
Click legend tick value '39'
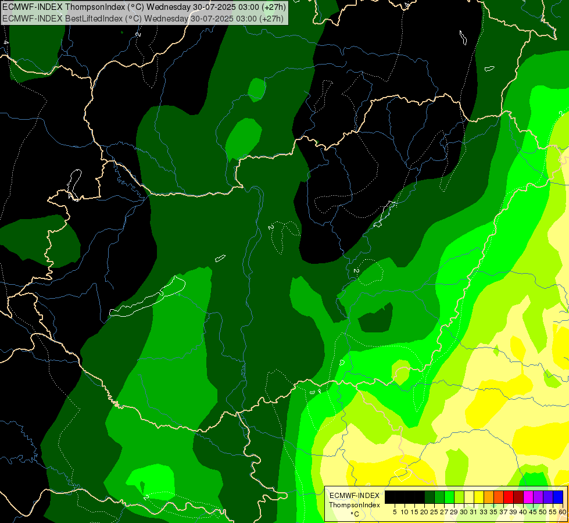point(513,512)
